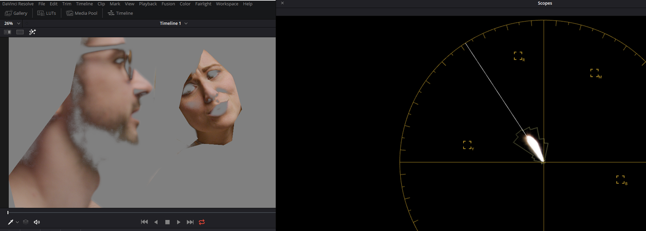Open the Workspace menu
The image size is (646, 231).
[227, 4]
